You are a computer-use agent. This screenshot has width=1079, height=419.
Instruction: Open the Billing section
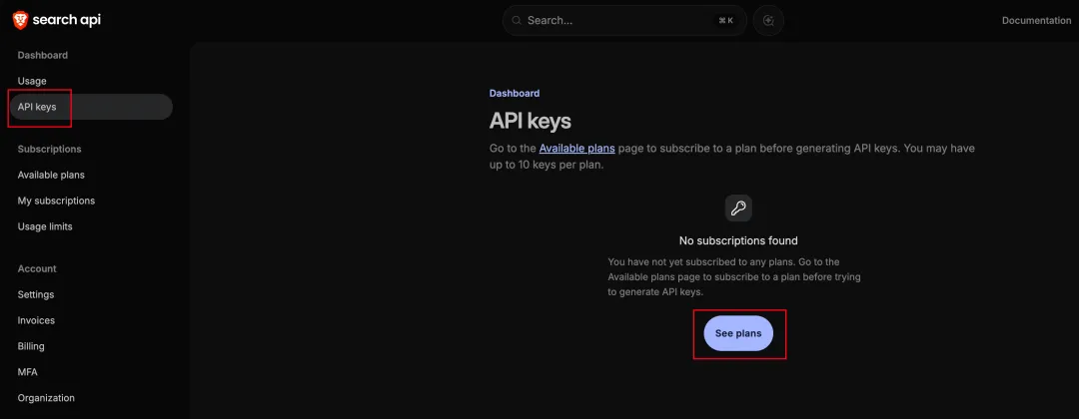click(x=31, y=346)
